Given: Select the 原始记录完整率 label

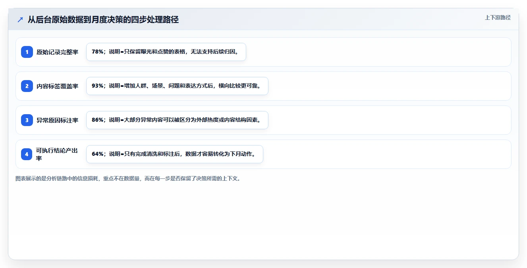Looking at the screenshot, I should [x=58, y=52].
